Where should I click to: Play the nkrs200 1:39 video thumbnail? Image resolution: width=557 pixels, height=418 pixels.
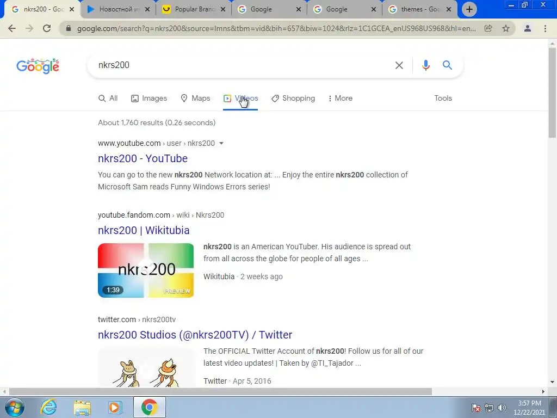click(x=146, y=271)
